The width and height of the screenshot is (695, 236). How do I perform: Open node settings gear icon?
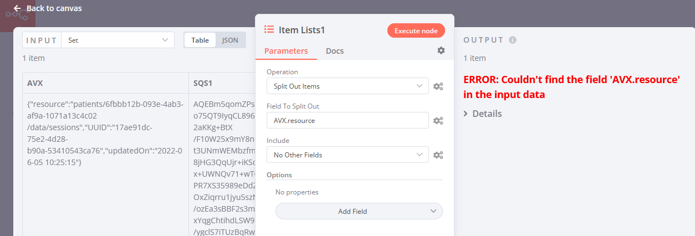click(x=441, y=50)
